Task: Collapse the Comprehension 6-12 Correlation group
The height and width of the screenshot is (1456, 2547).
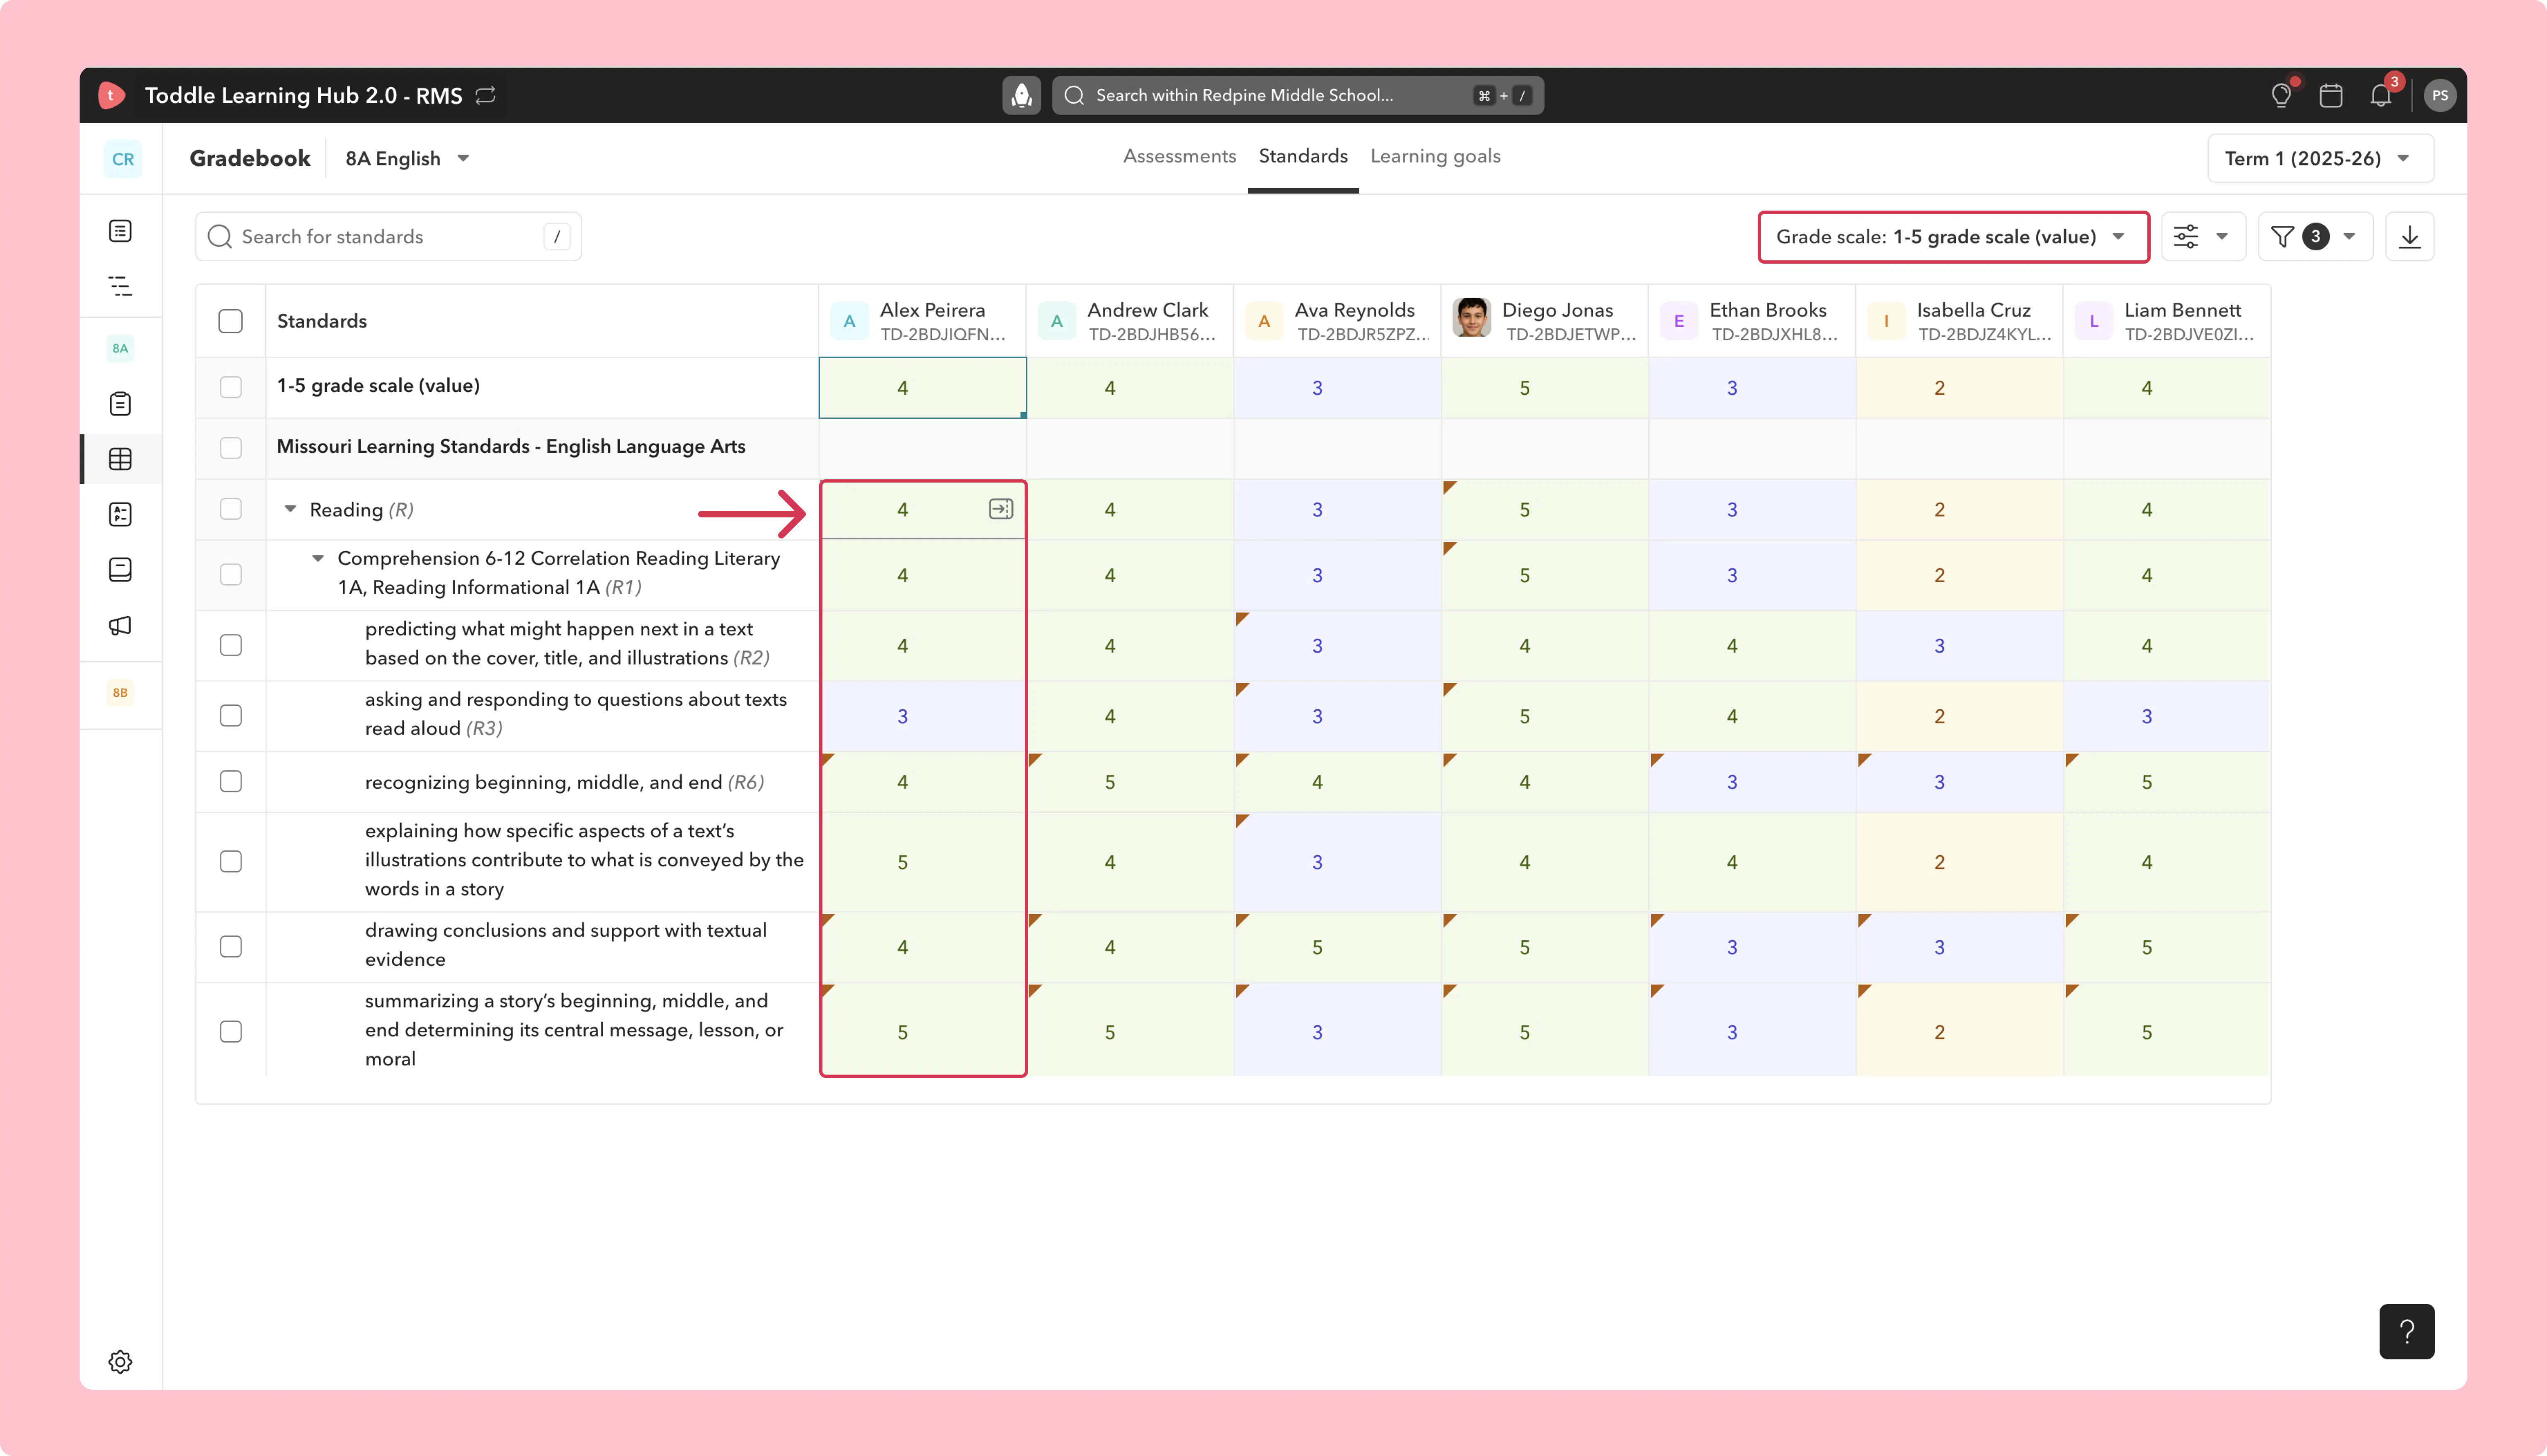Action: [x=318, y=558]
